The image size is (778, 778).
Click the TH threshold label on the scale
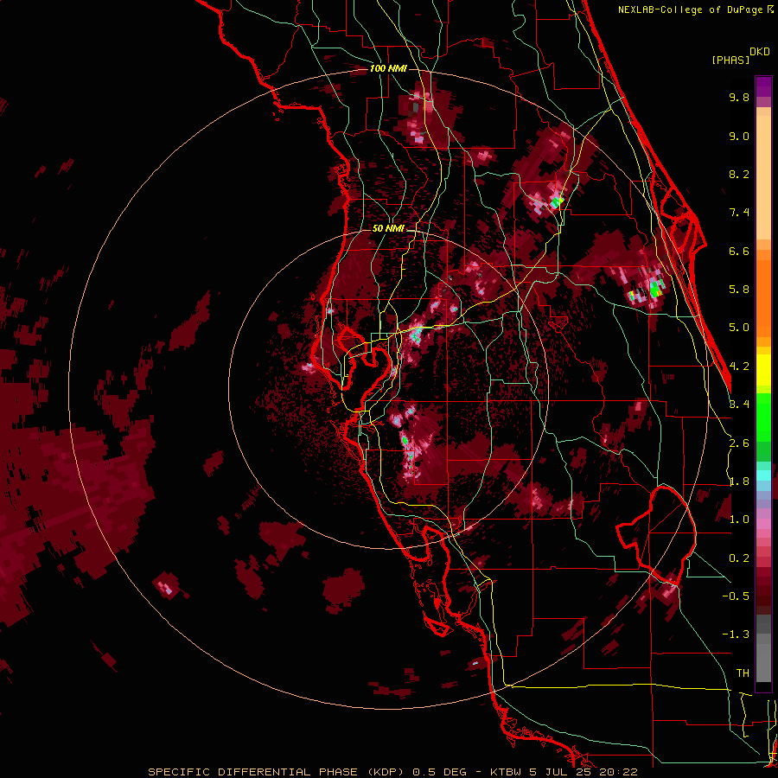[x=743, y=673]
